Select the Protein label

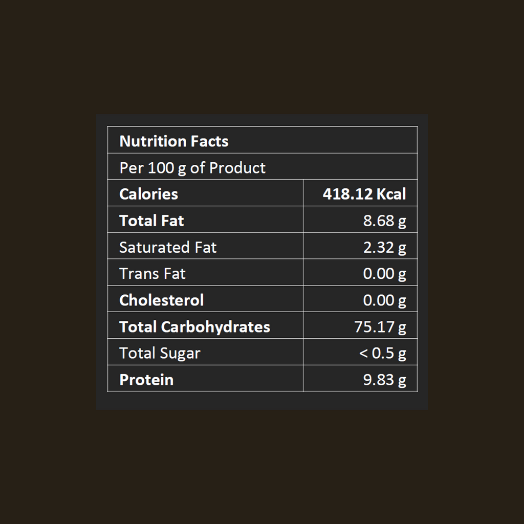click(146, 380)
